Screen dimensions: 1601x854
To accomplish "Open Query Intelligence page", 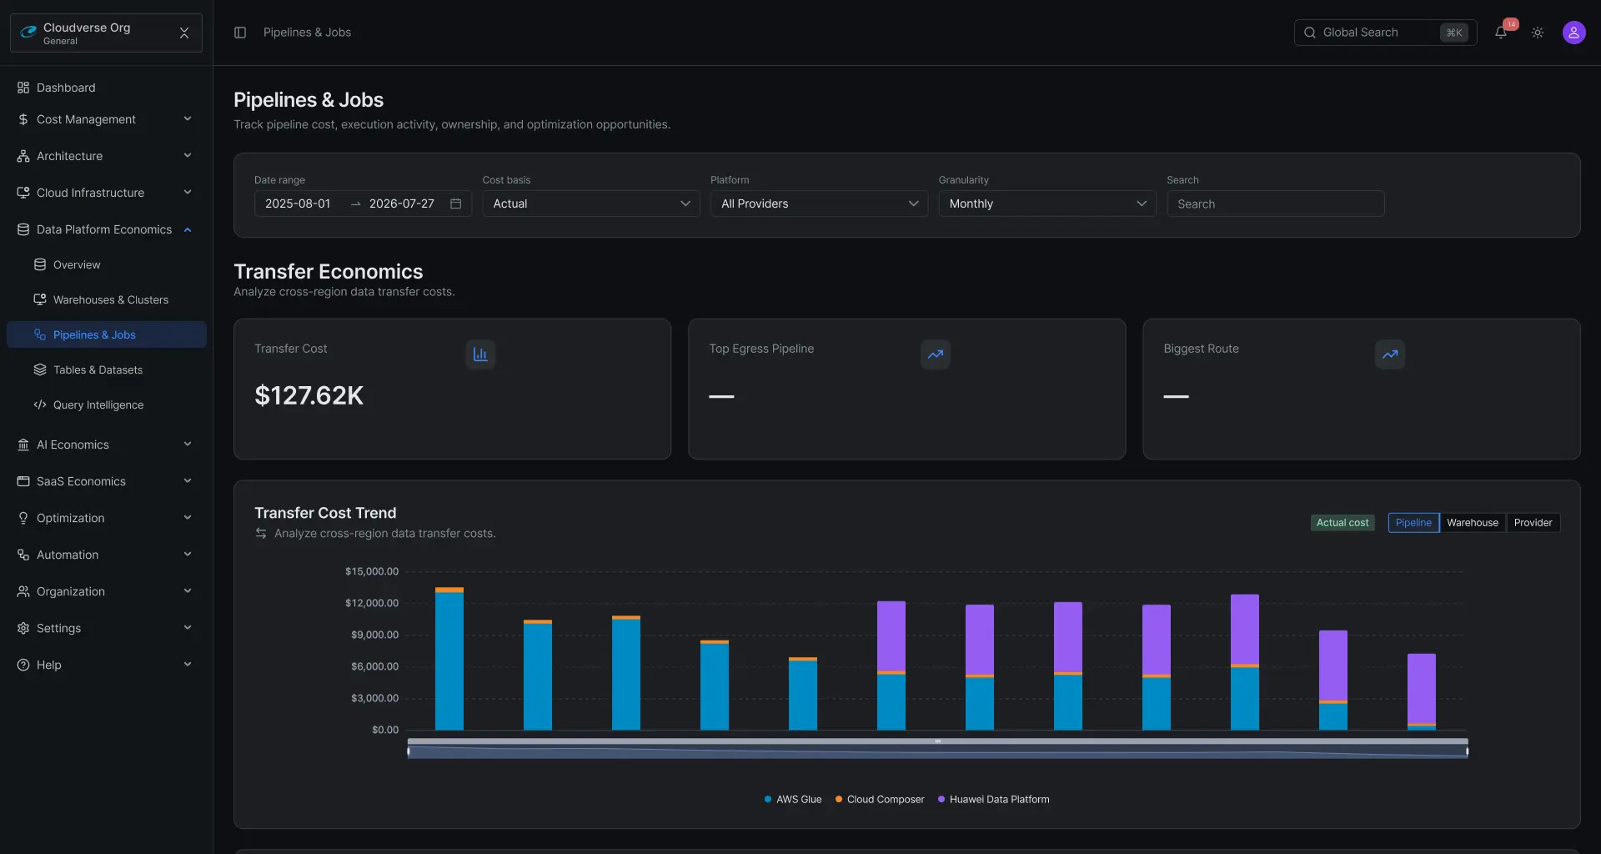I will (107, 404).
